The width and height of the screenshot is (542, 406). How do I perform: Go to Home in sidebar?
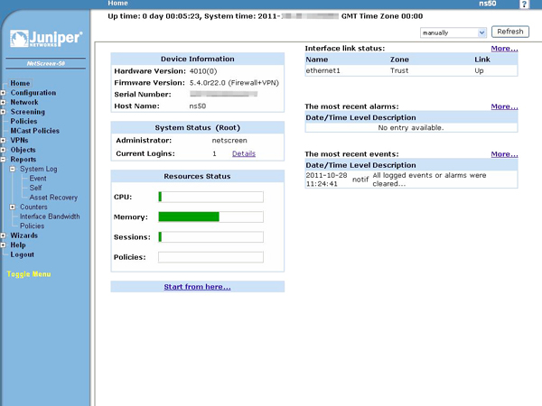point(20,83)
